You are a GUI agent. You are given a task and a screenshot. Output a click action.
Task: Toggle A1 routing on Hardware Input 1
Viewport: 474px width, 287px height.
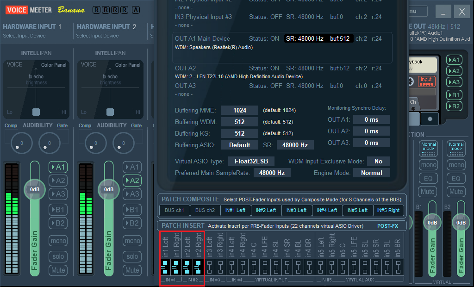(x=58, y=167)
